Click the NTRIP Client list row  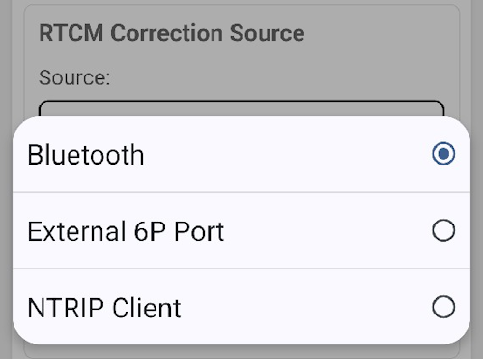(241, 307)
